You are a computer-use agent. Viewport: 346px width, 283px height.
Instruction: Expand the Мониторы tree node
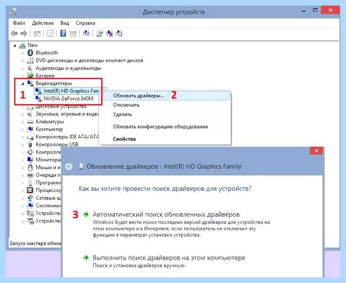coord(22,160)
